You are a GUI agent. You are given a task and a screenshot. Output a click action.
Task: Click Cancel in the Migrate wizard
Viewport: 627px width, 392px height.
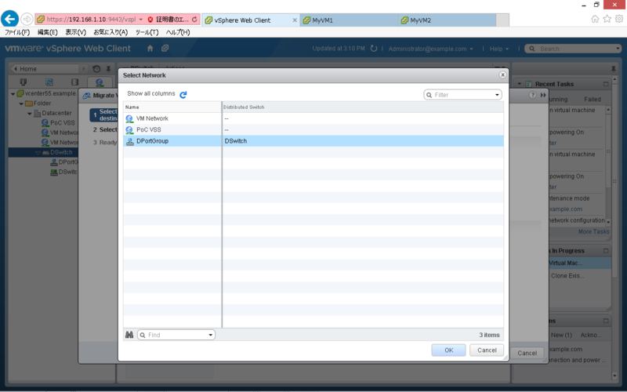point(527,353)
